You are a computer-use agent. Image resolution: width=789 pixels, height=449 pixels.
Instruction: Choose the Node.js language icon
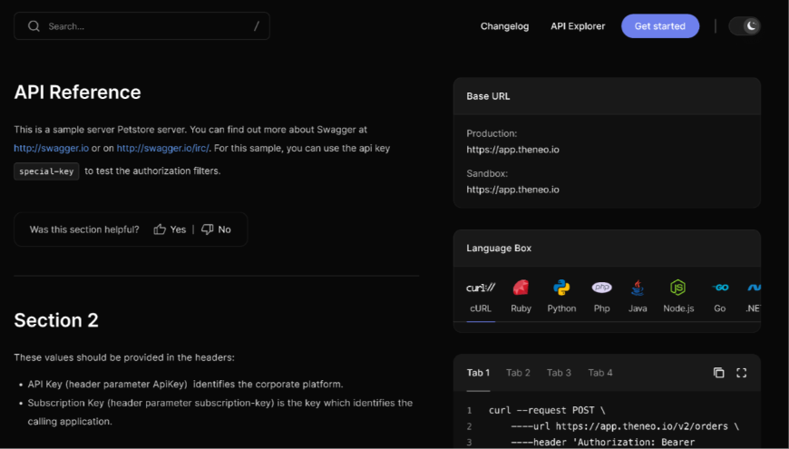[x=677, y=288]
